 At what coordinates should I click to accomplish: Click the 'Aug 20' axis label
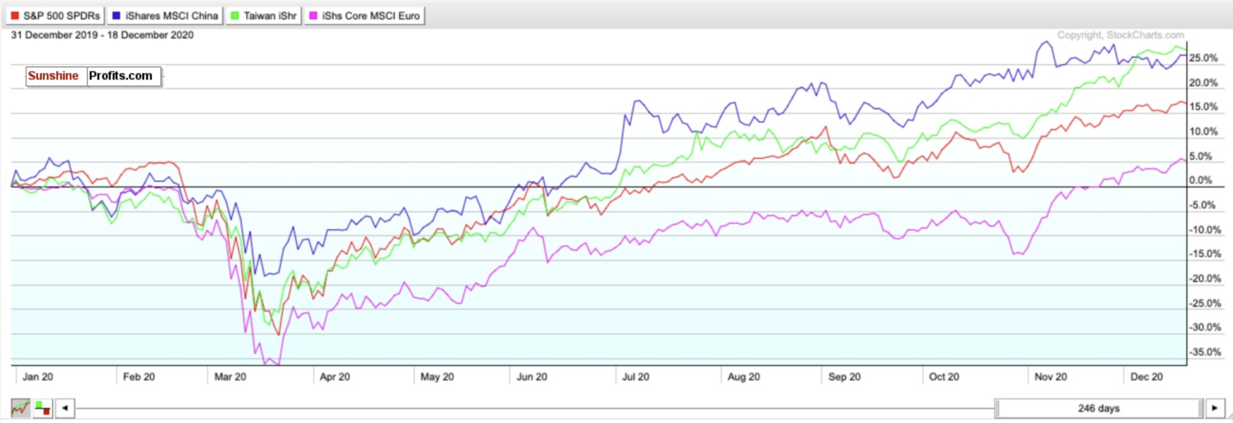(743, 377)
